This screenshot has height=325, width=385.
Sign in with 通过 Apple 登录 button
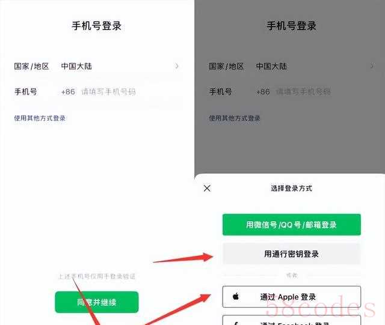291,297
